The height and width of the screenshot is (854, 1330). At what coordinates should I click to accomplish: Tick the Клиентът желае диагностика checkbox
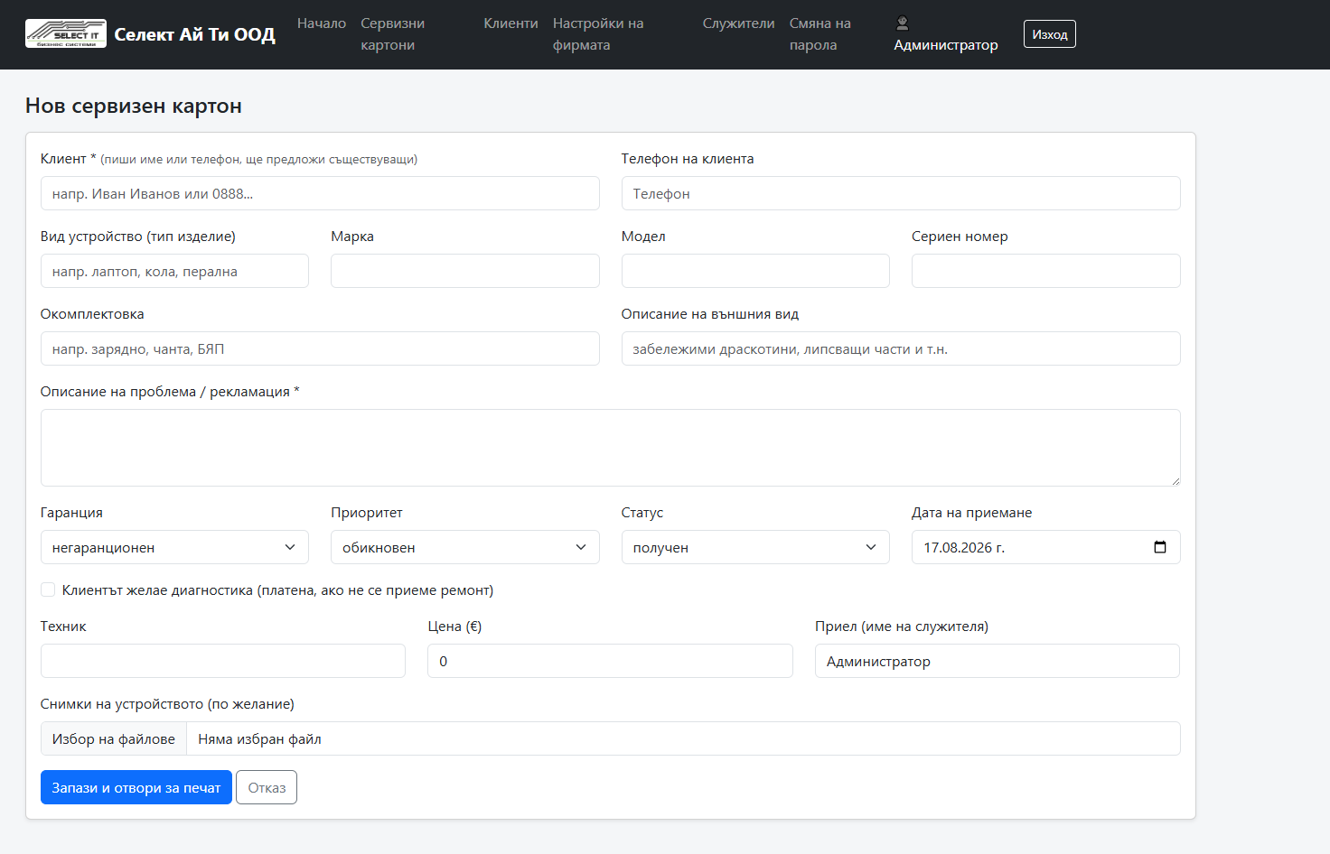tap(48, 589)
